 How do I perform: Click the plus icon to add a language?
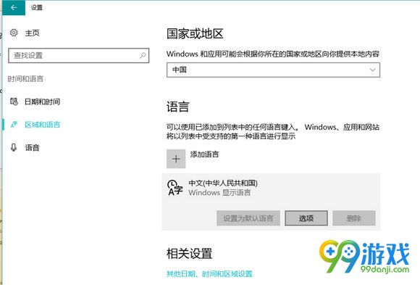coord(176,159)
